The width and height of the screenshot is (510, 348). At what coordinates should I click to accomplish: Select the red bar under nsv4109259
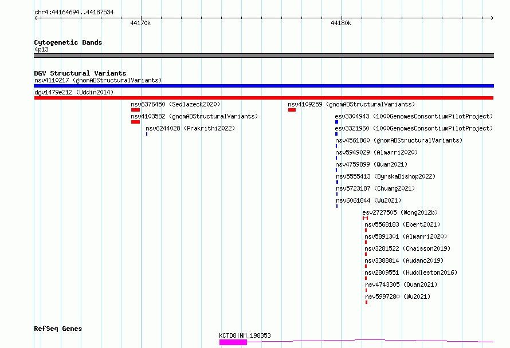coord(292,110)
